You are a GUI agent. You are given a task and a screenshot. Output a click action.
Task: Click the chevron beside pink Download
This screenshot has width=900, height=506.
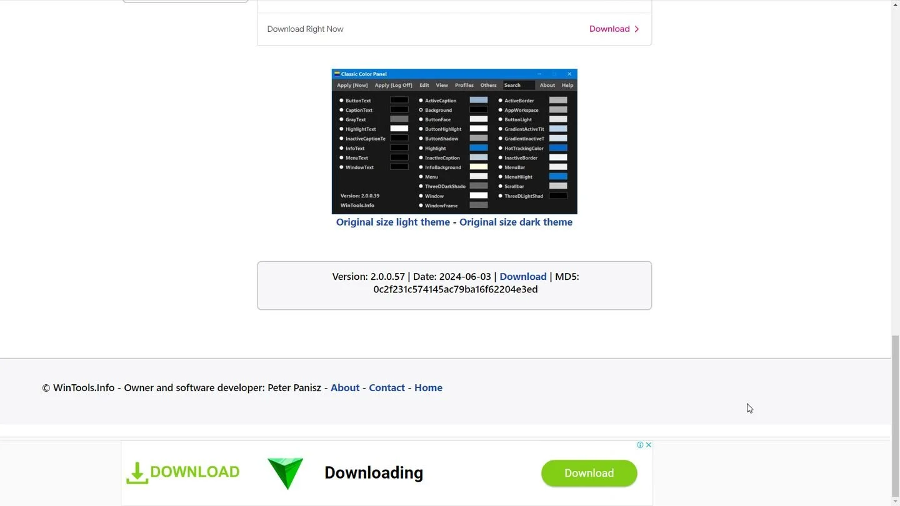point(637,29)
